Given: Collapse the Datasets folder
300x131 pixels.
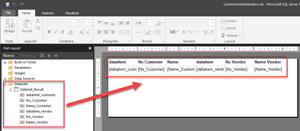Looking at the screenshot, I should (x=5, y=84).
